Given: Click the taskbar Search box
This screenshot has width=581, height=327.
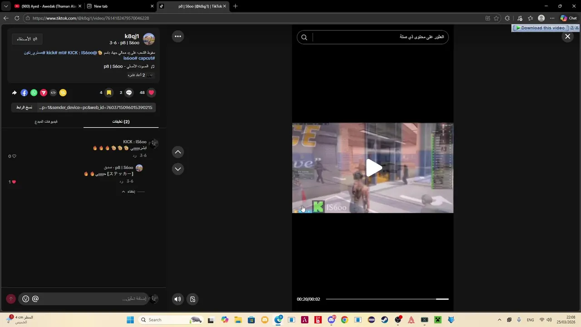Looking at the screenshot, I should click(170, 320).
